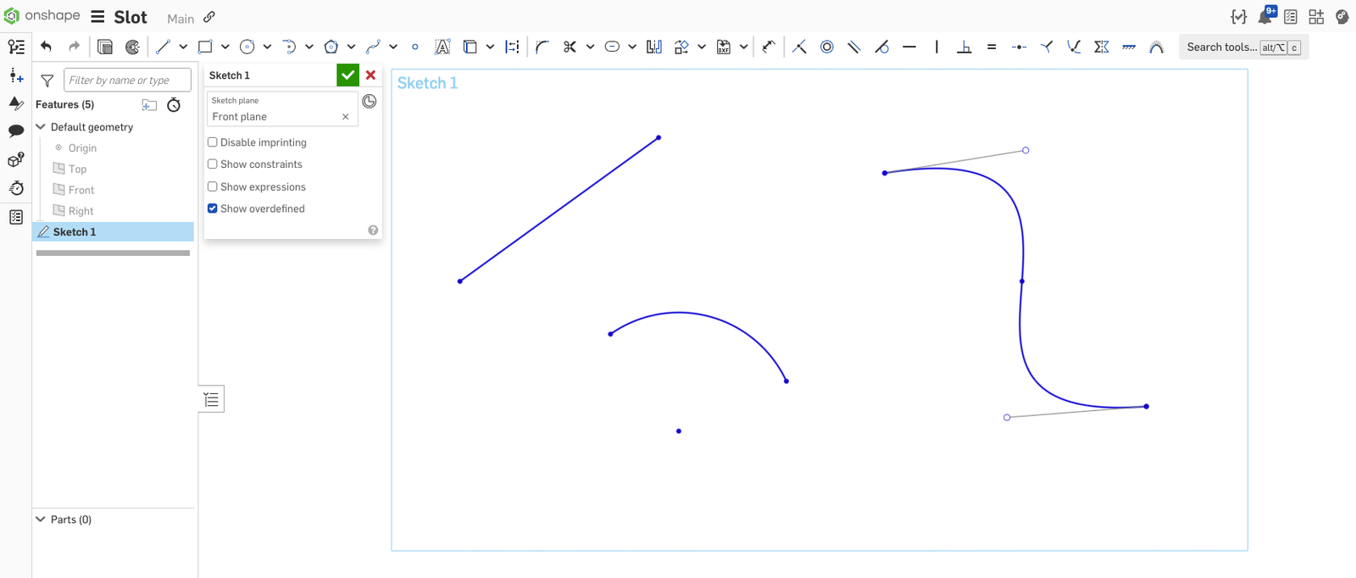Open the rectangle tool dropdown arrow

tap(225, 47)
